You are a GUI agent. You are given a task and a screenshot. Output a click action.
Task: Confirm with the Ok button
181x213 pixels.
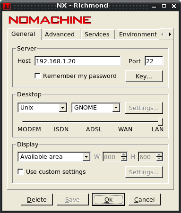click(x=109, y=200)
